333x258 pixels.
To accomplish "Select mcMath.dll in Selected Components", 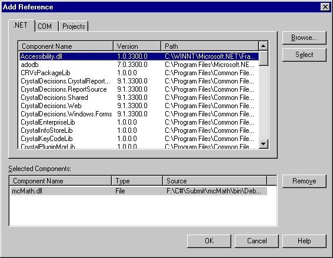I will pyautogui.click(x=138, y=191).
